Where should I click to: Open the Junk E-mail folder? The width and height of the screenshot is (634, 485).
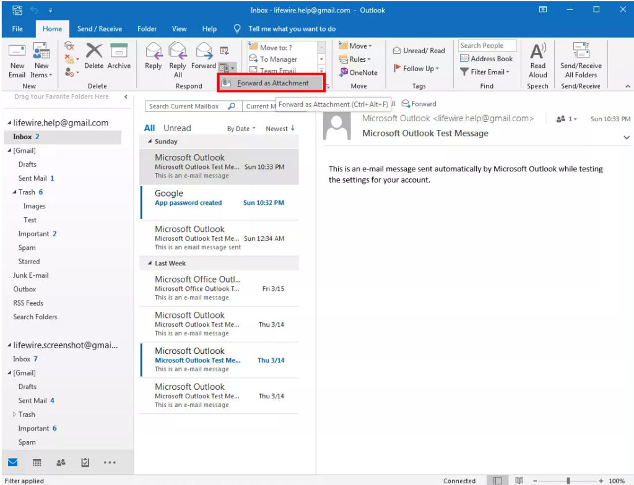pyautogui.click(x=31, y=275)
